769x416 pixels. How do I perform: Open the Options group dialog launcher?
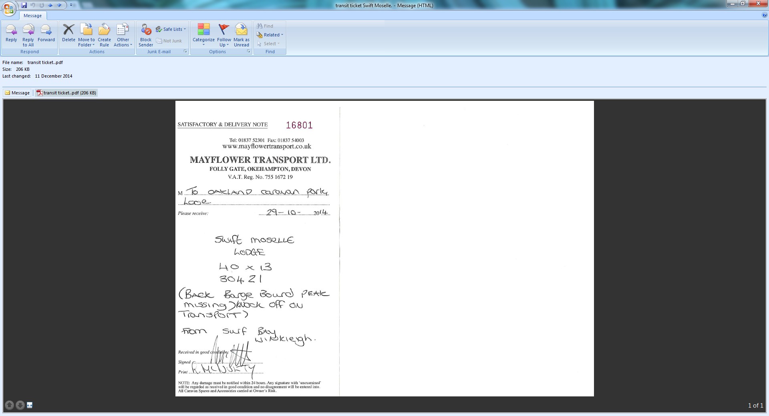[249, 52]
